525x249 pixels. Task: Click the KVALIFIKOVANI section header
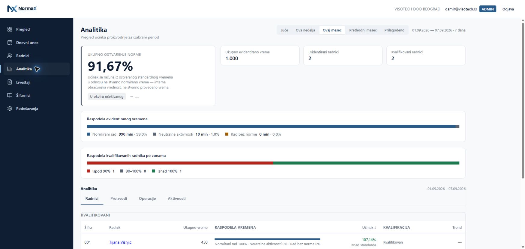95,215
